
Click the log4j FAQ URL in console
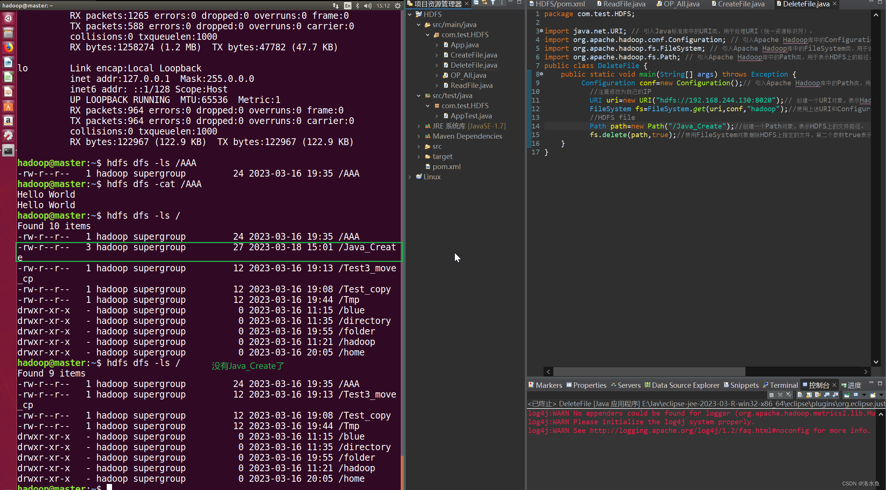699,431
